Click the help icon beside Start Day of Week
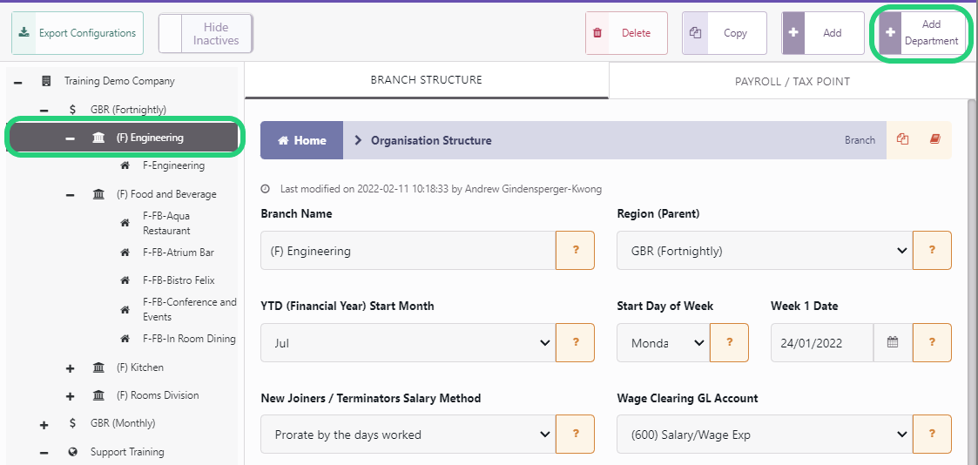 tap(729, 342)
